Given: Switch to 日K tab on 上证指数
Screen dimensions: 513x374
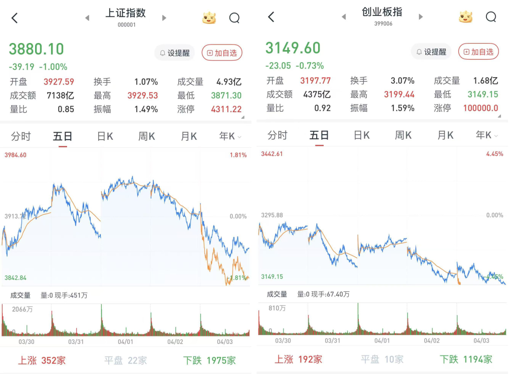Looking at the screenshot, I should click(105, 136).
